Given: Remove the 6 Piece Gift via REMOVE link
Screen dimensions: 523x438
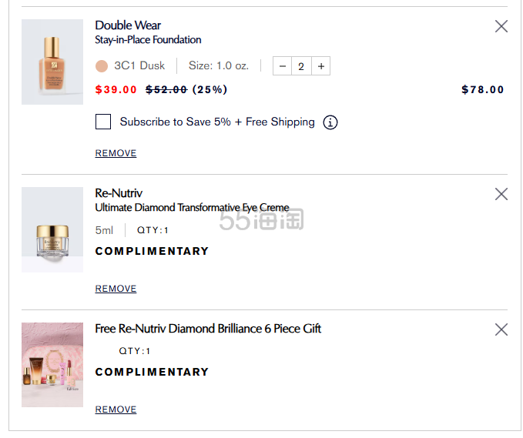Looking at the screenshot, I should 116,410.
